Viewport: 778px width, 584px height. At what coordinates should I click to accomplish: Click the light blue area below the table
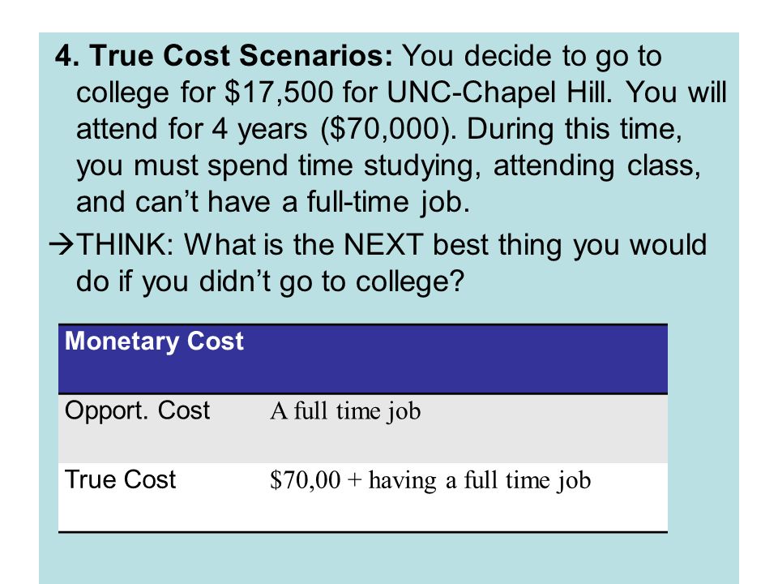pyautogui.click(x=388, y=559)
